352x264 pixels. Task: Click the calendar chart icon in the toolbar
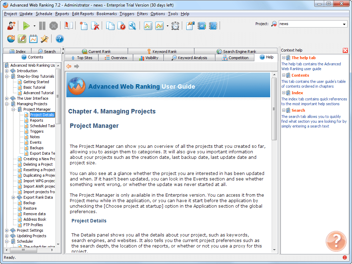pos(33,39)
